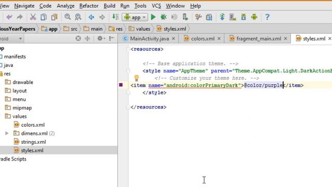The height and width of the screenshot is (187, 332).
Task: Click the purple color swatch in gutter
Action: 121,85
